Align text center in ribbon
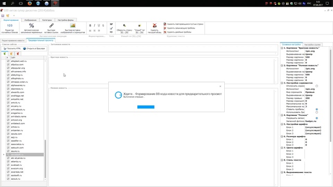333x187 pixels. [x=94, y=31]
